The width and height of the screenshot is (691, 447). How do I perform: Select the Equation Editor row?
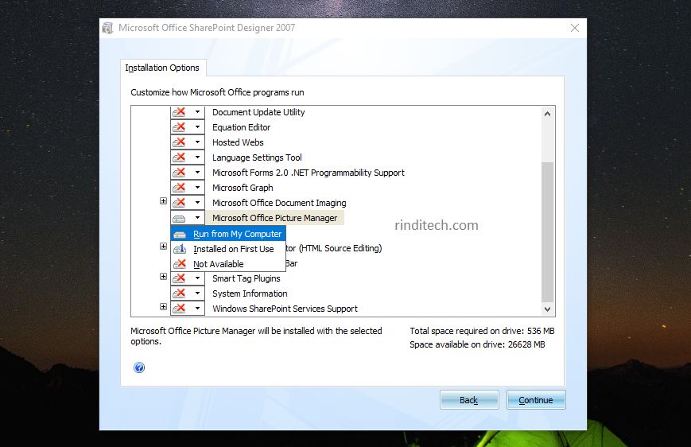(x=241, y=127)
